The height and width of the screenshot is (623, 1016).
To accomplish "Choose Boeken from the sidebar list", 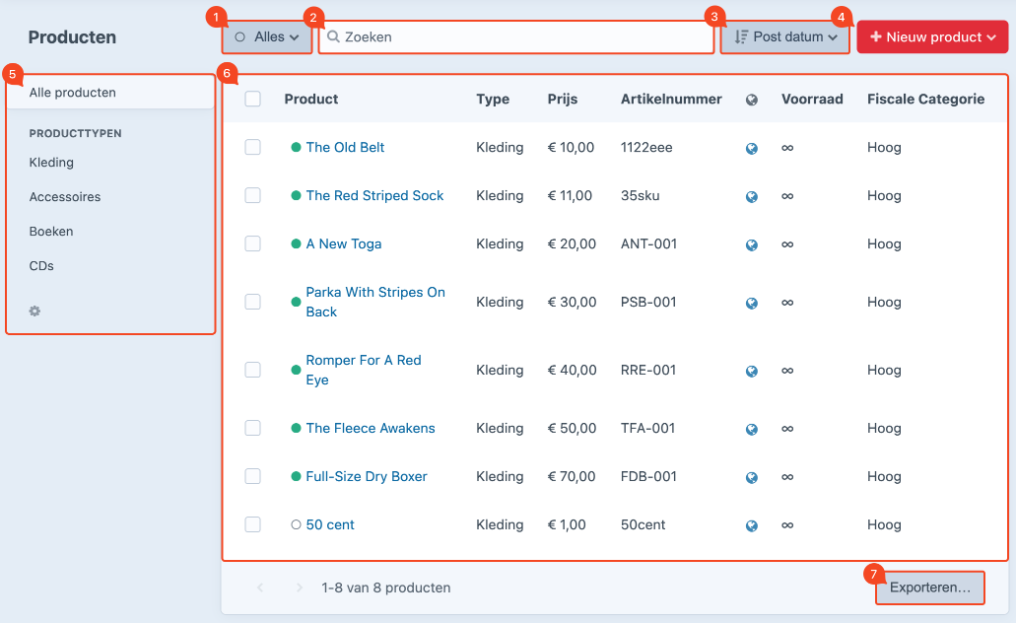I will [x=51, y=232].
